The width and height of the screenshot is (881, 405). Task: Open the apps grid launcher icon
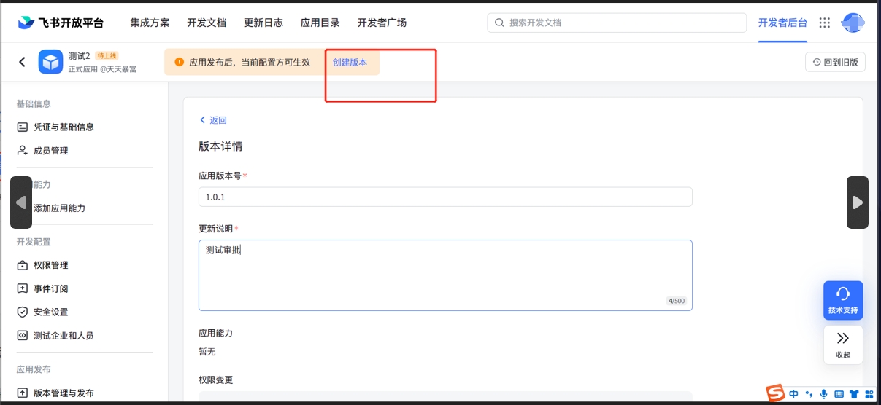(x=825, y=23)
